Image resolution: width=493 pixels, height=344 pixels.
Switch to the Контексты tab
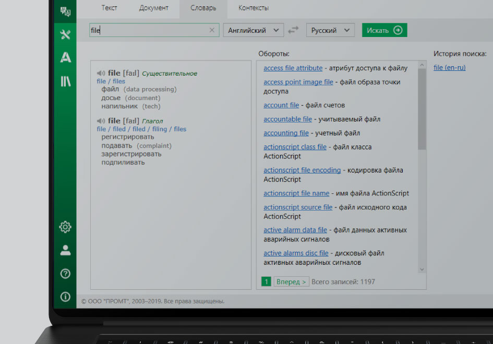point(254,8)
